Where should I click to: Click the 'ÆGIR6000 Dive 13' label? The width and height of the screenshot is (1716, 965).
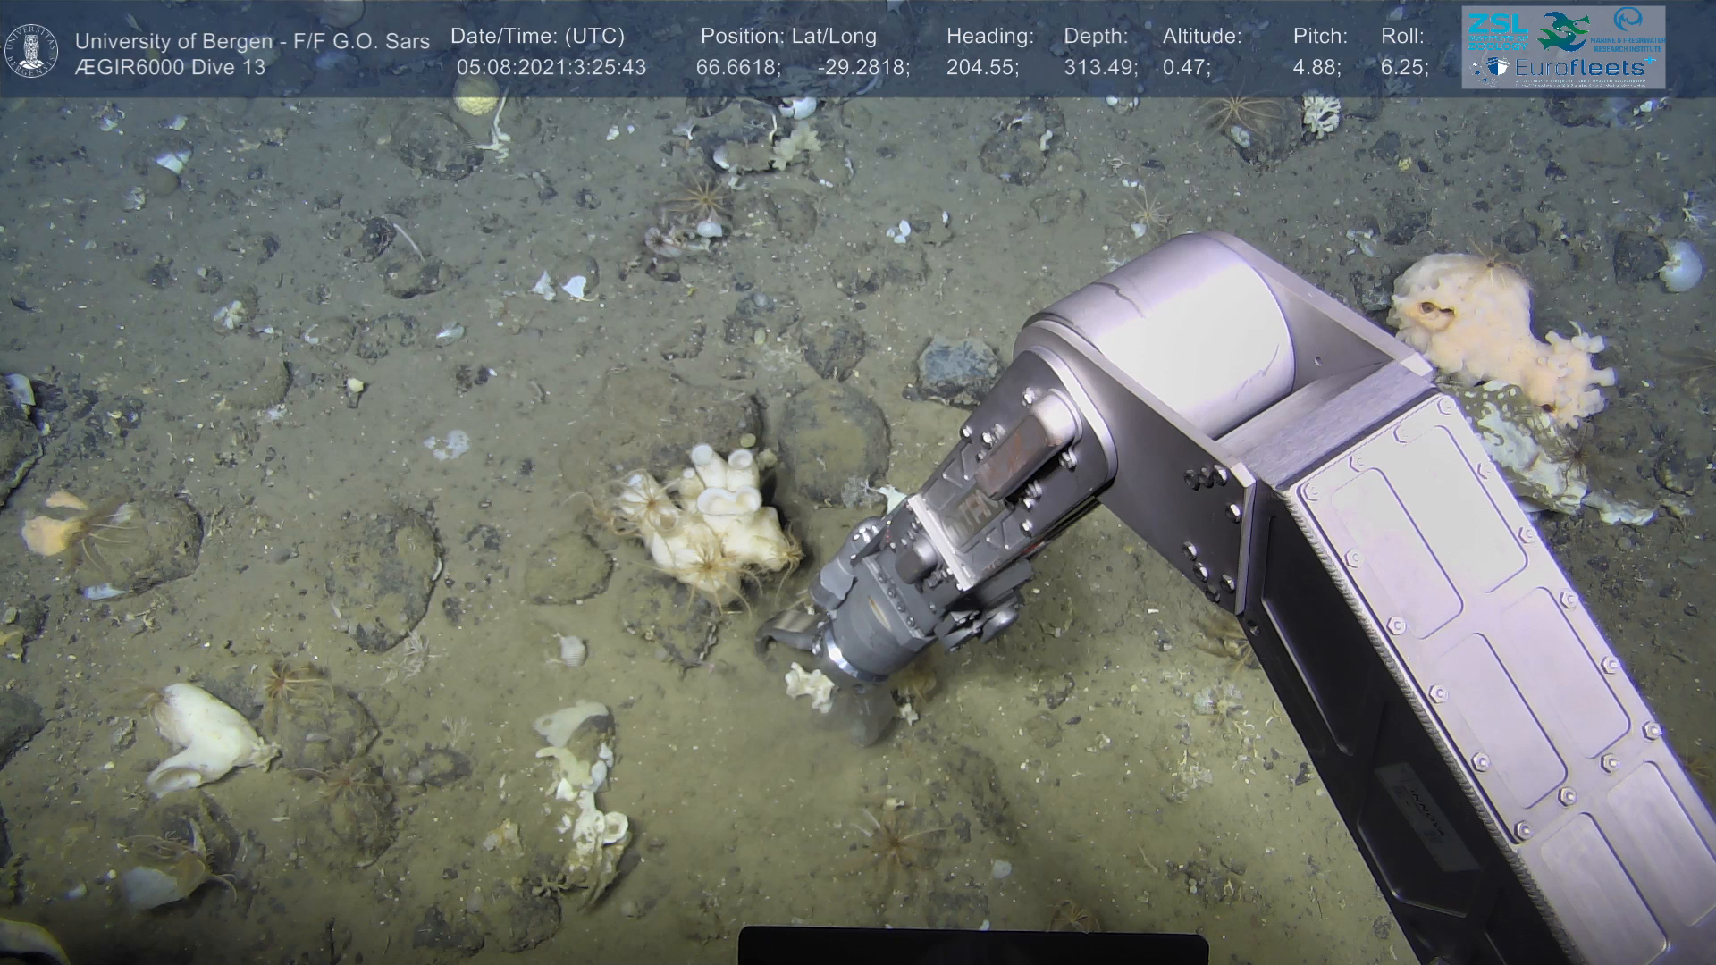170,68
